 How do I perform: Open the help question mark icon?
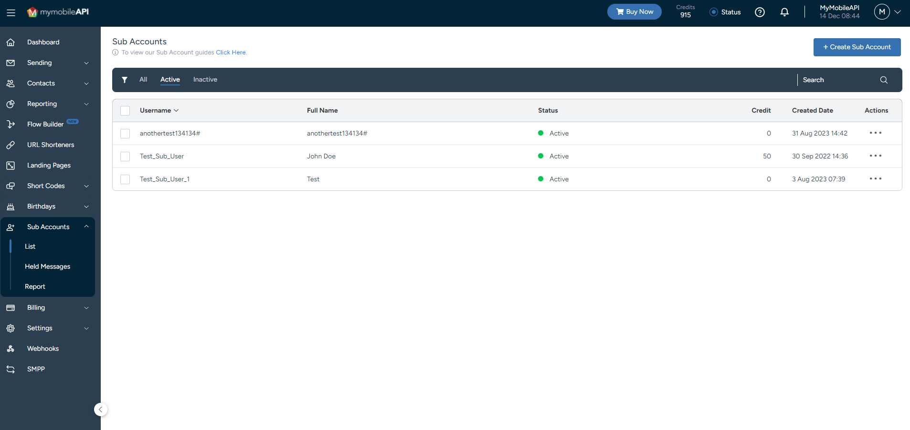pyautogui.click(x=760, y=12)
